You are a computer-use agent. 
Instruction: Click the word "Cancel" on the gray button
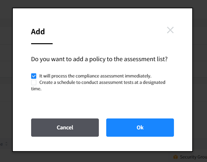[65, 127]
